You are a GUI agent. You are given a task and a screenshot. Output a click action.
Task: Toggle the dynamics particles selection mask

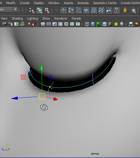point(101,10)
